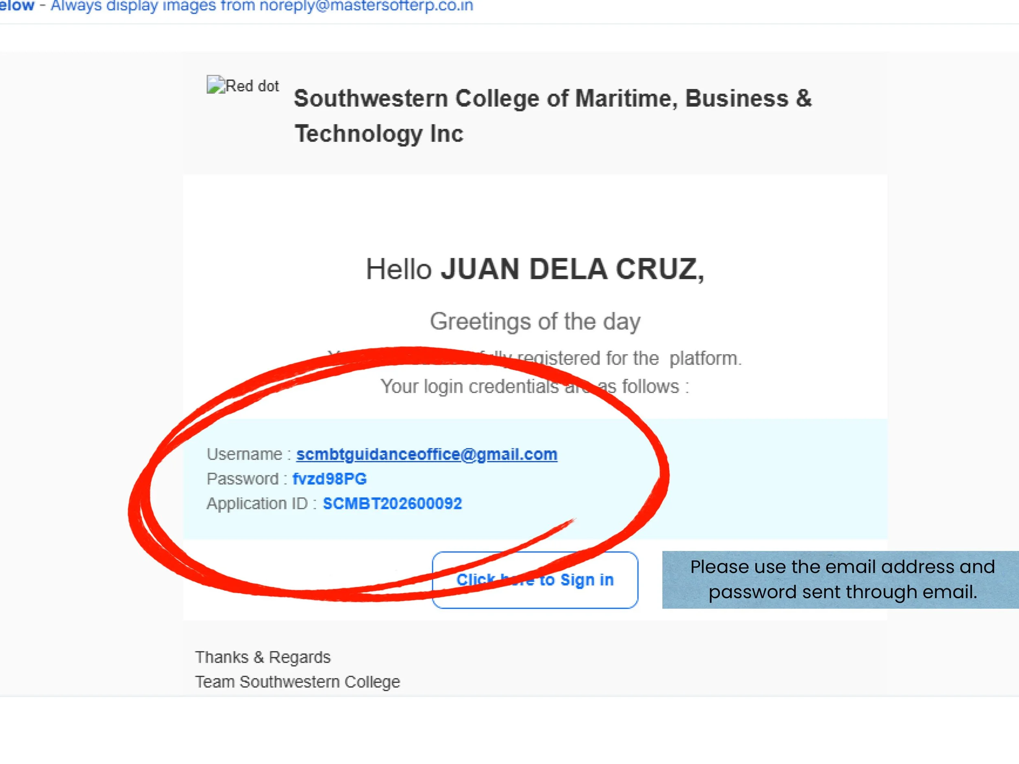Click 'Team Southwestern College' signature line
This screenshot has height=764, width=1019.
click(297, 681)
